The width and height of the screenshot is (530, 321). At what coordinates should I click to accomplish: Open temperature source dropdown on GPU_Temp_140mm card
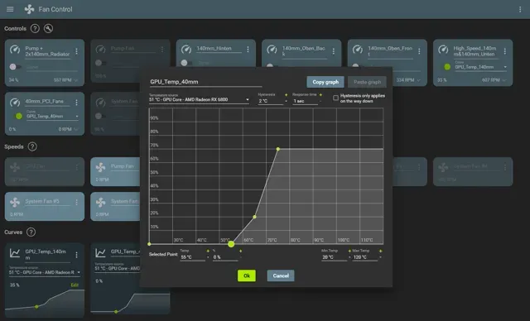pos(45,272)
